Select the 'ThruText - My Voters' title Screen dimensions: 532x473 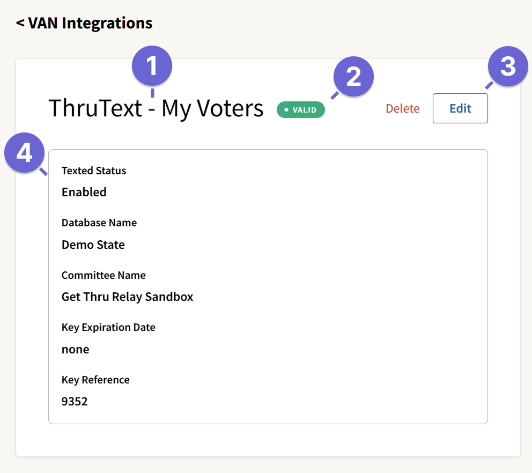pyautogui.click(x=156, y=108)
